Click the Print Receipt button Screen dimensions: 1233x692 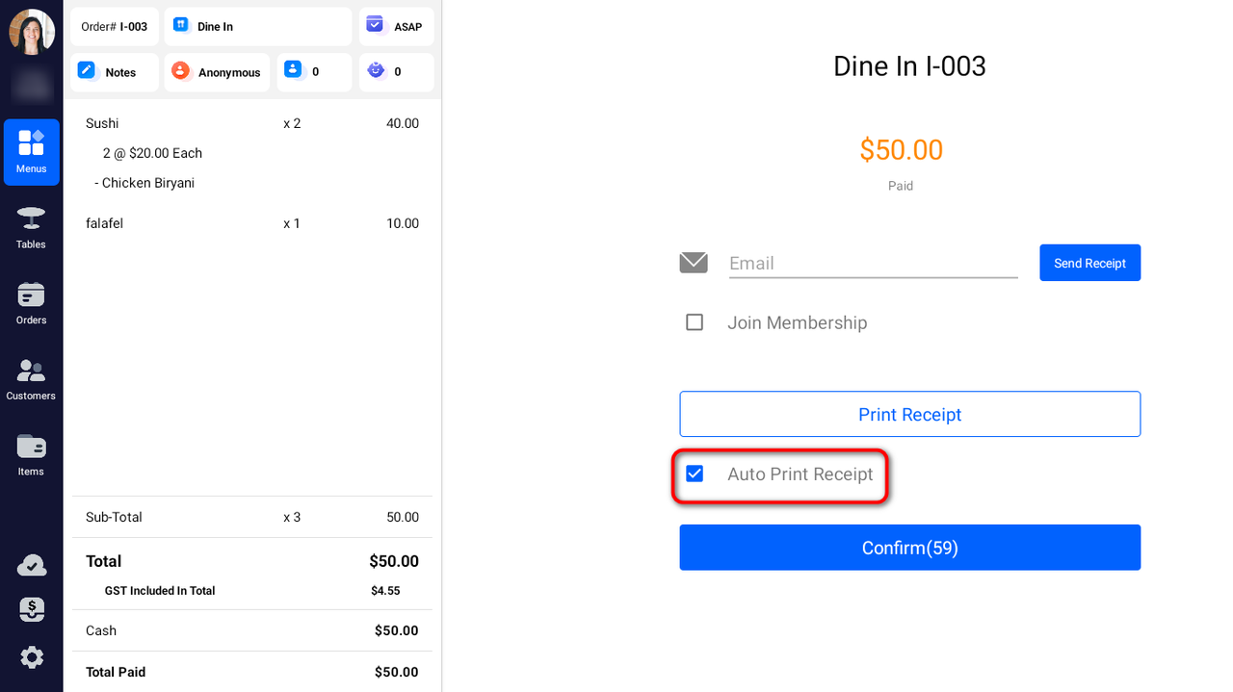(909, 415)
